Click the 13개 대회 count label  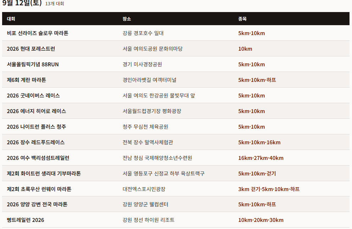55,4
